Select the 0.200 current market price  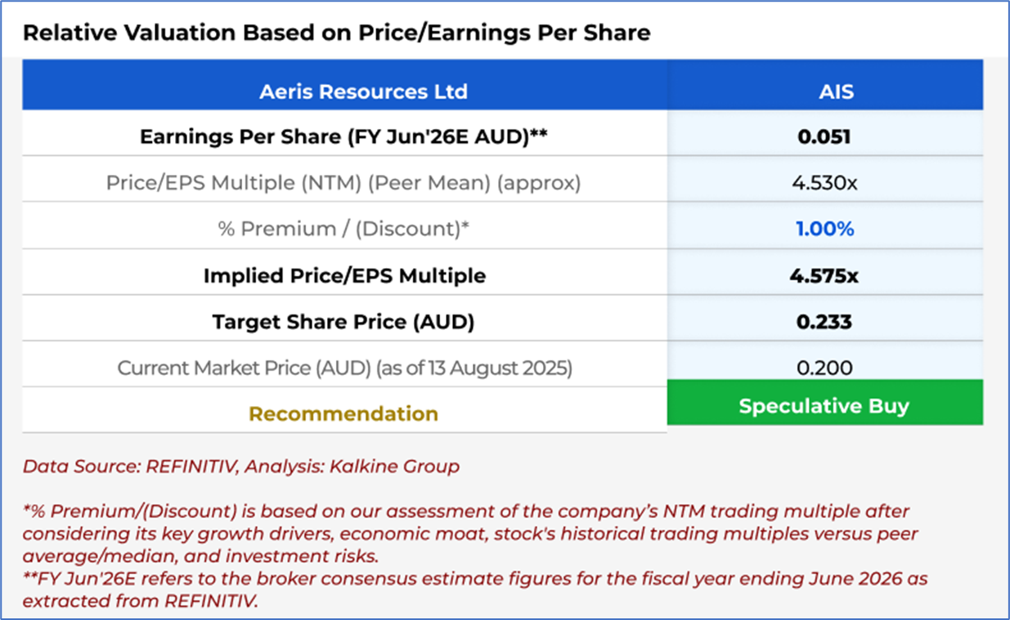(824, 368)
